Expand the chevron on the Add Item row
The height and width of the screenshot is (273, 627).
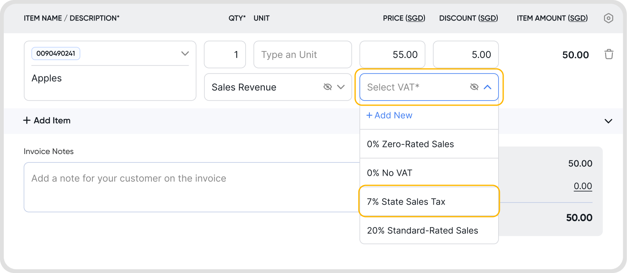pyautogui.click(x=608, y=121)
